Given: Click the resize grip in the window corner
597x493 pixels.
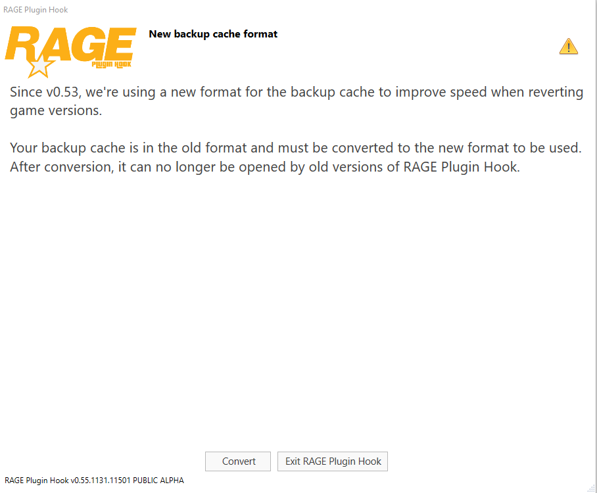Looking at the screenshot, I should click(591, 487).
